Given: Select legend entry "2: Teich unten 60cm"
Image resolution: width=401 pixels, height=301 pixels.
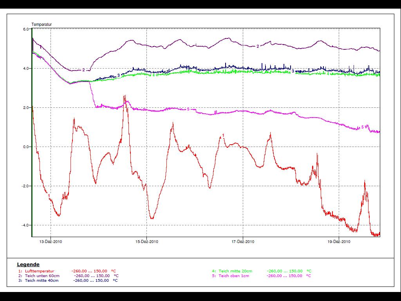Looking at the screenshot, I should pos(39,276).
